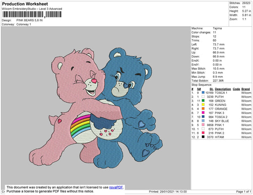
Task: Click the 'St.' column header
Action: tap(212, 89)
